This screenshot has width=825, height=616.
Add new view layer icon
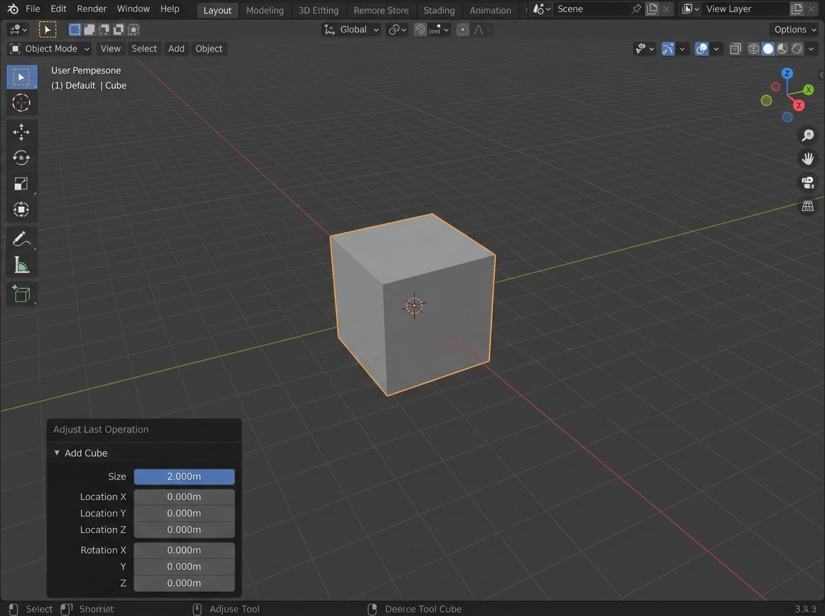point(797,9)
